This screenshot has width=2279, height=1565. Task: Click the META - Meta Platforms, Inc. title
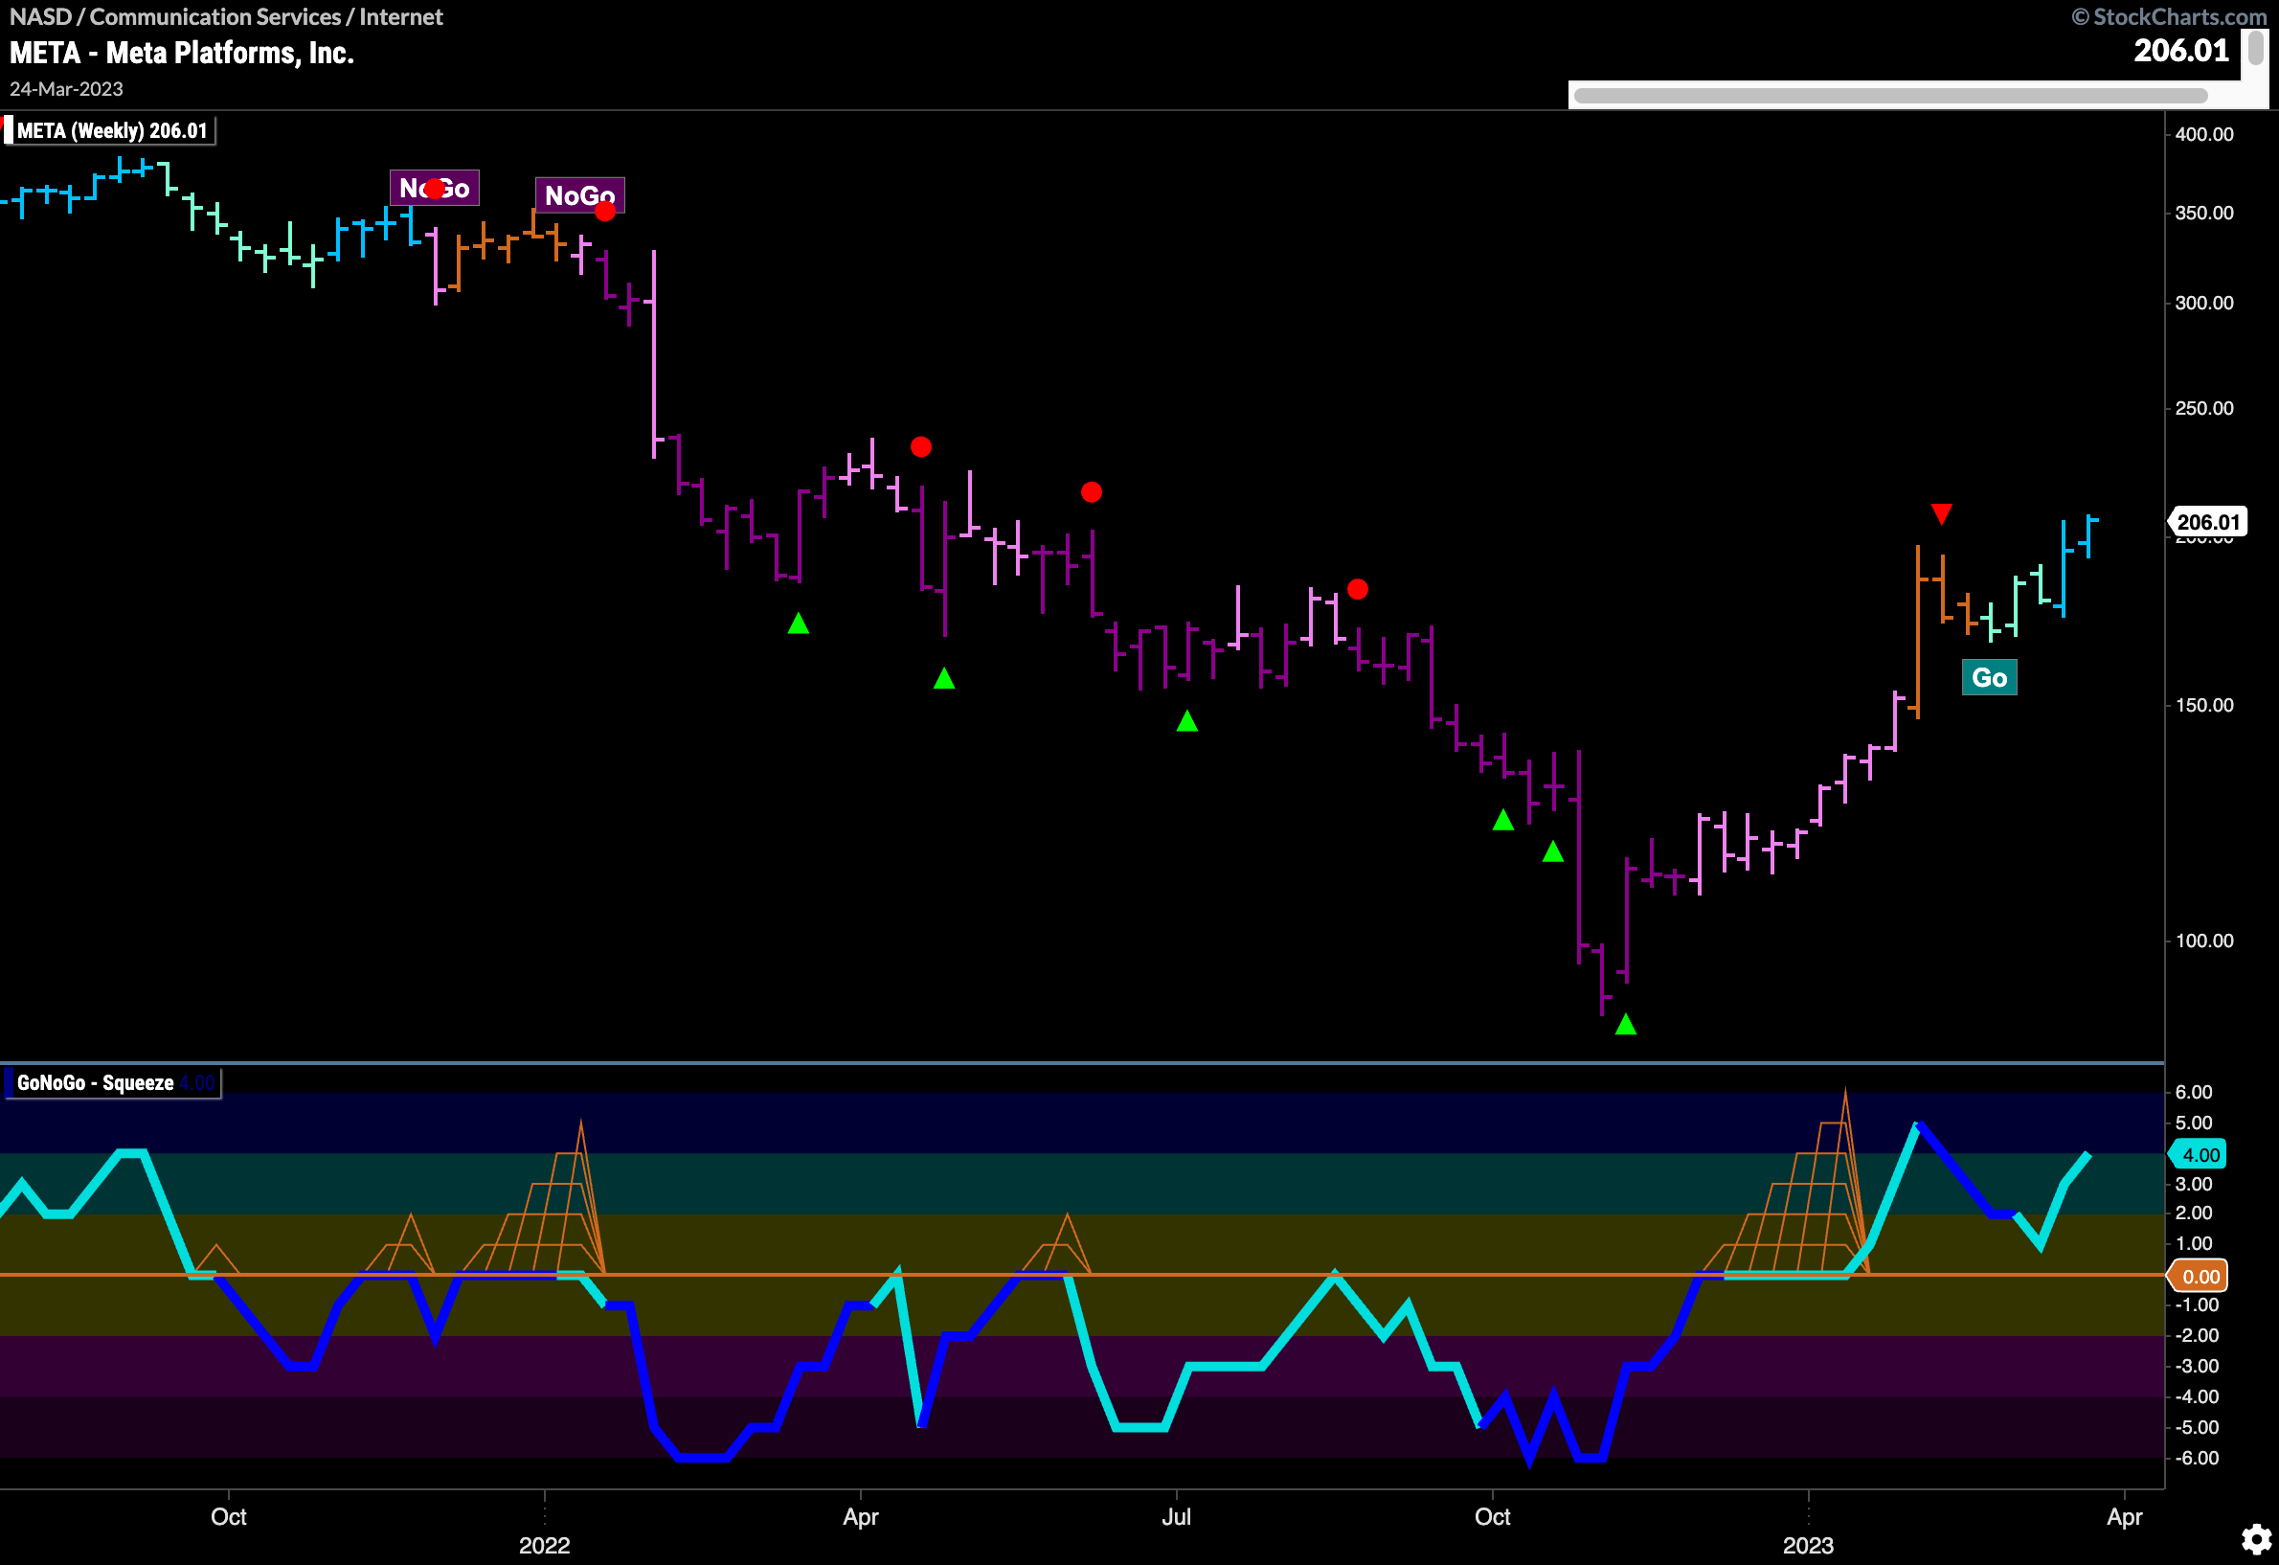click(x=181, y=52)
